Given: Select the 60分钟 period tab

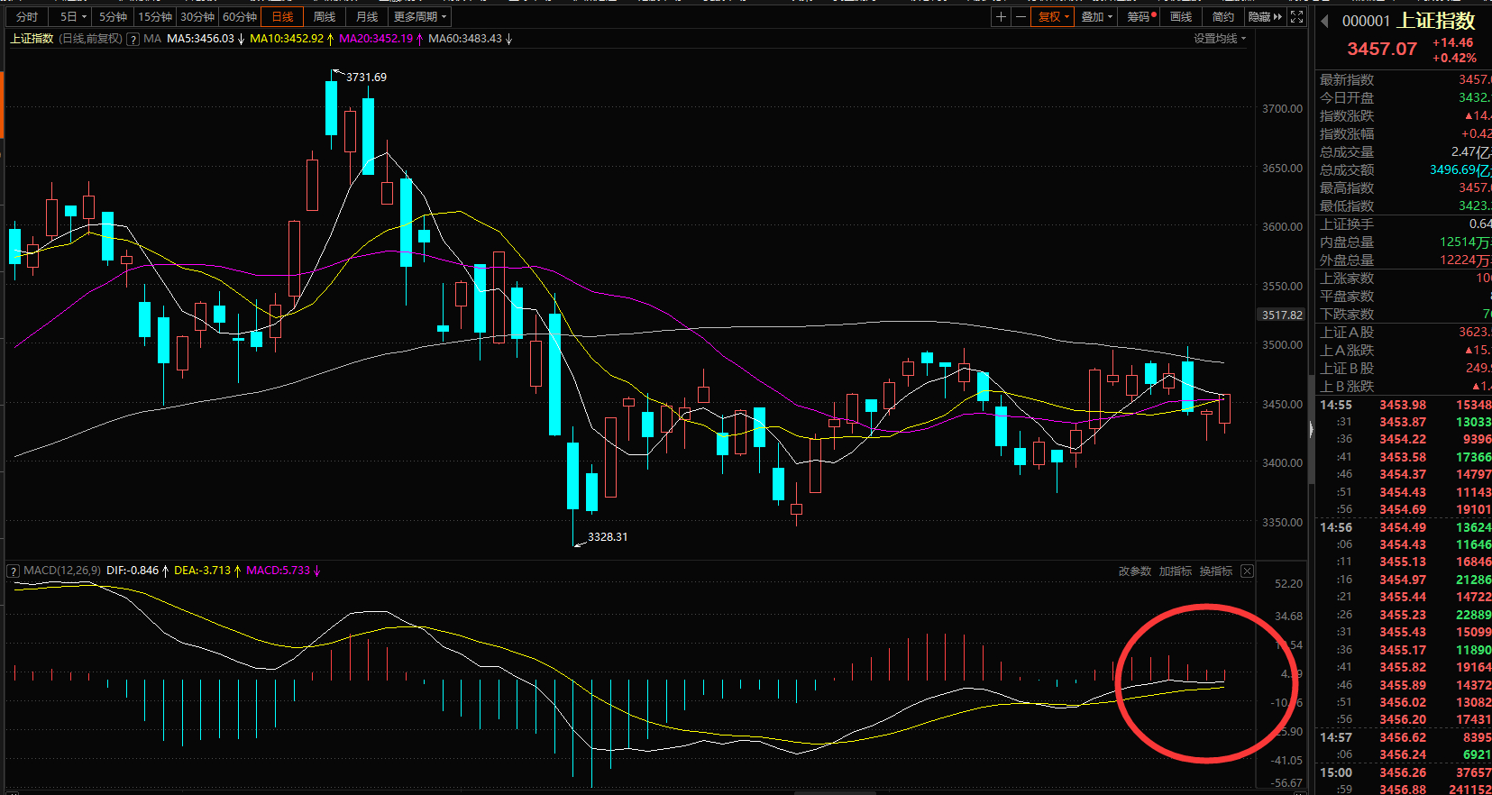Looking at the screenshot, I should [x=240, y=17].
